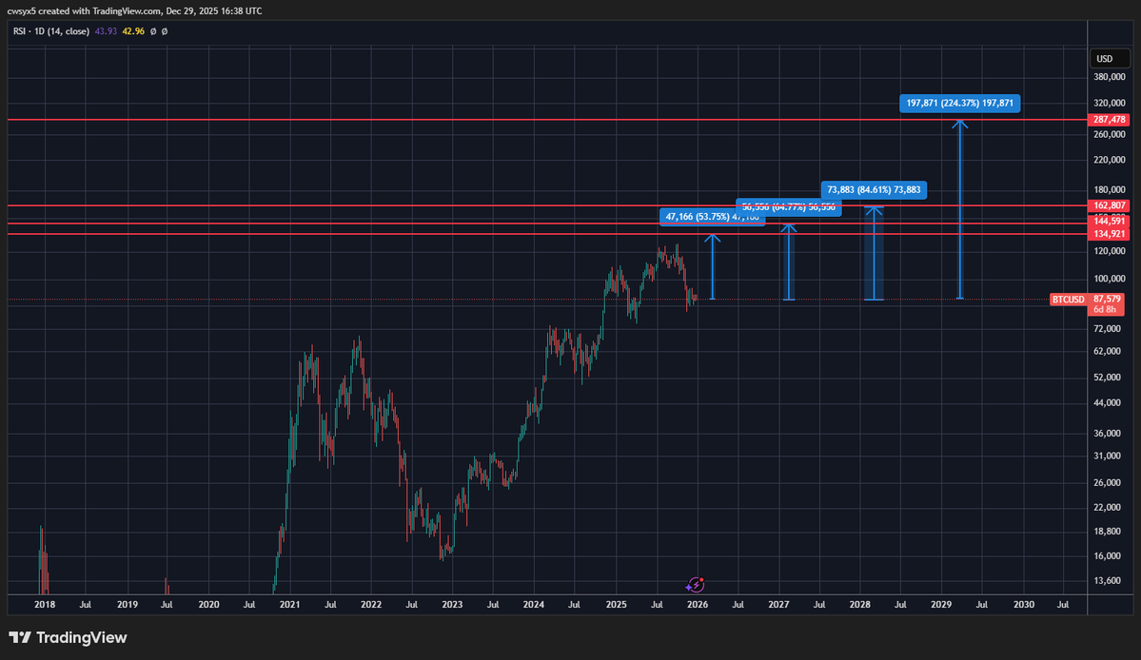Click the purple lightning event icon near 2026
Screen dimensions: 1141x660
point(696,585)
